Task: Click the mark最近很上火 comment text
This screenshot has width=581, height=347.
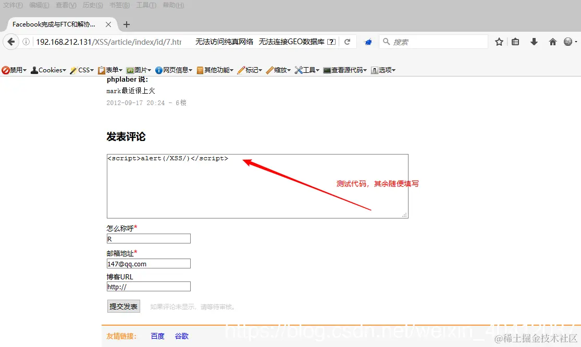Action: [131, 91]
